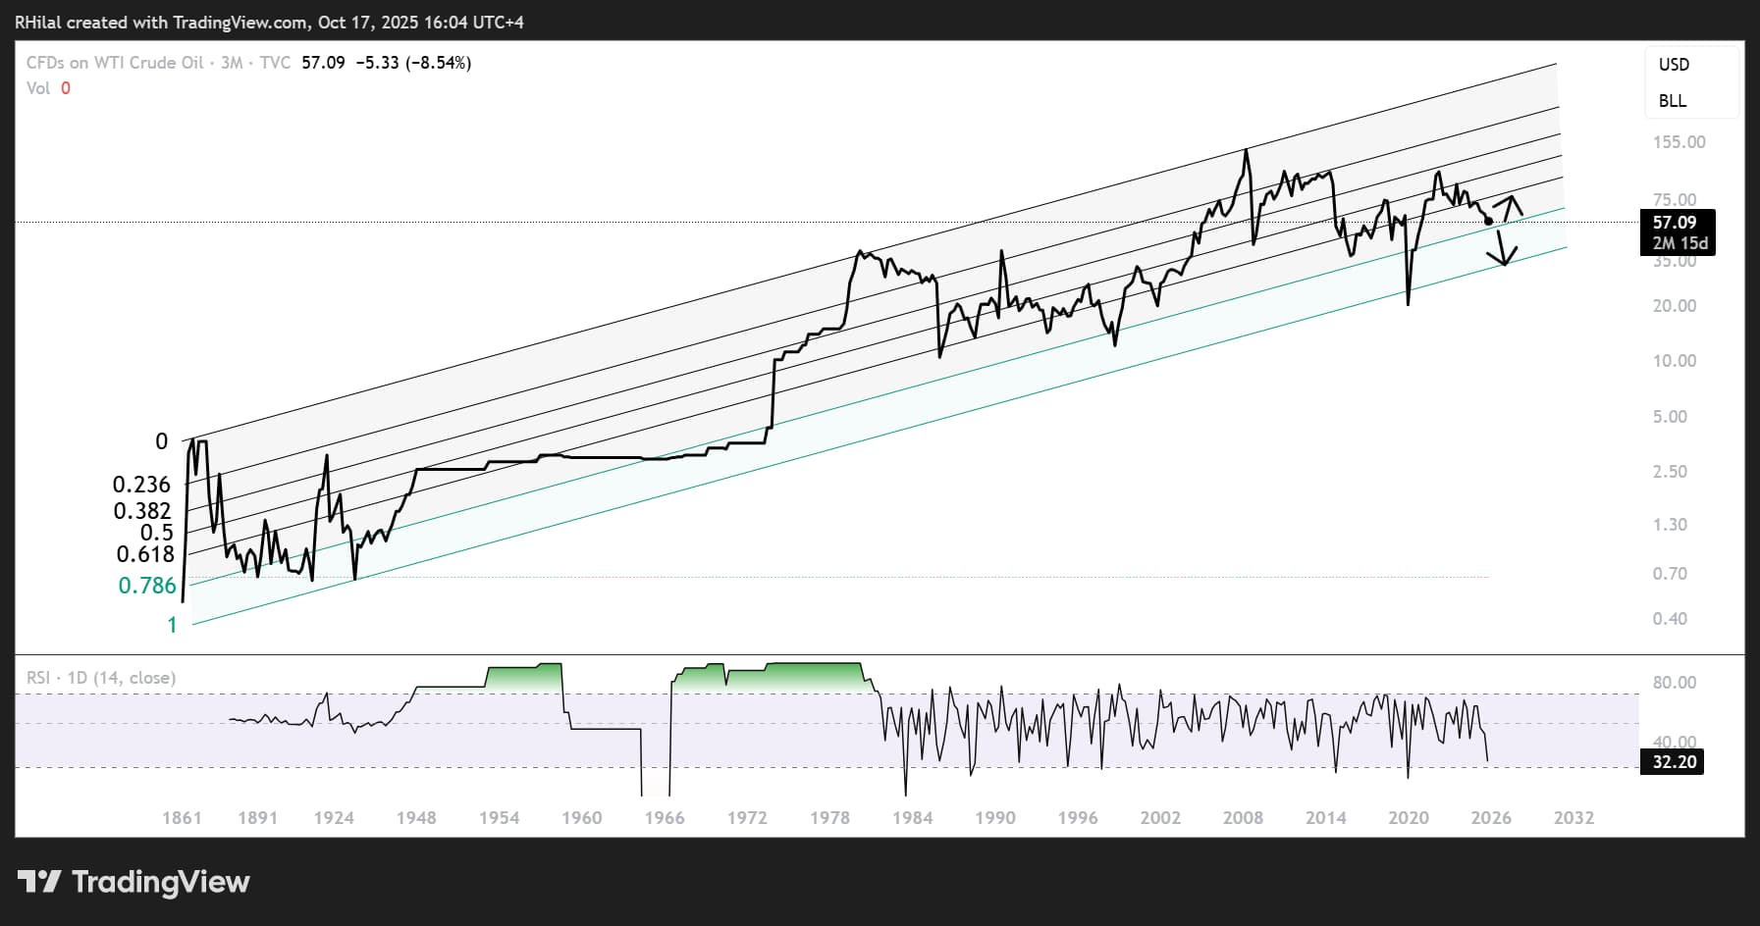Click the 1972 time axis label
The height and width of the screenshot is (926, 1760).
coord(747,818)
